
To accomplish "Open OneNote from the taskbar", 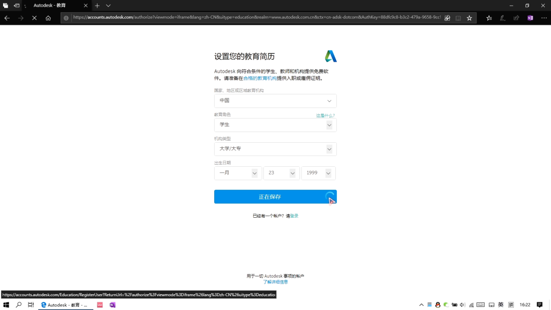I will [112, 305].
